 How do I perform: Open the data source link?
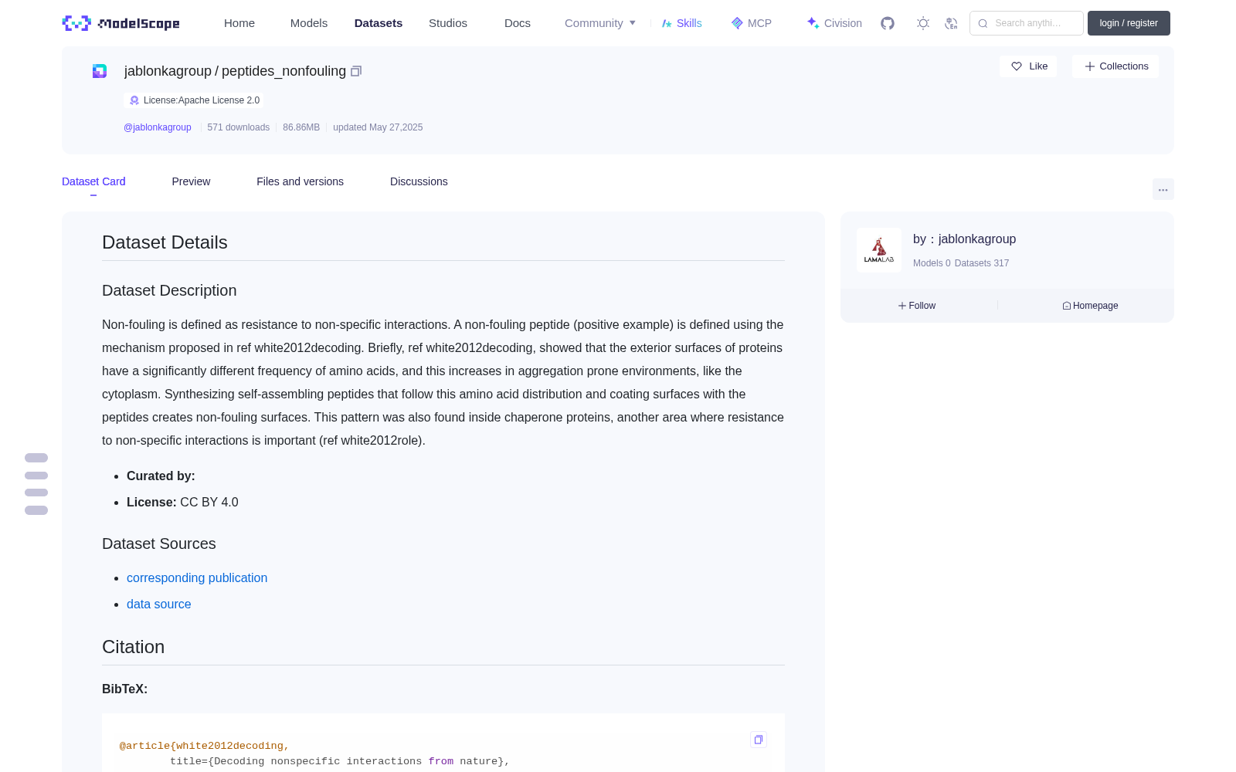(x=158, y=604)
